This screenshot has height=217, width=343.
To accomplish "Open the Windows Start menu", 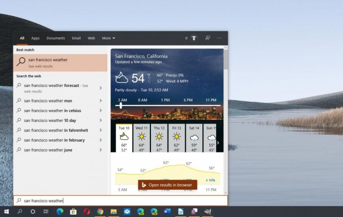I will tap(7, 212).
